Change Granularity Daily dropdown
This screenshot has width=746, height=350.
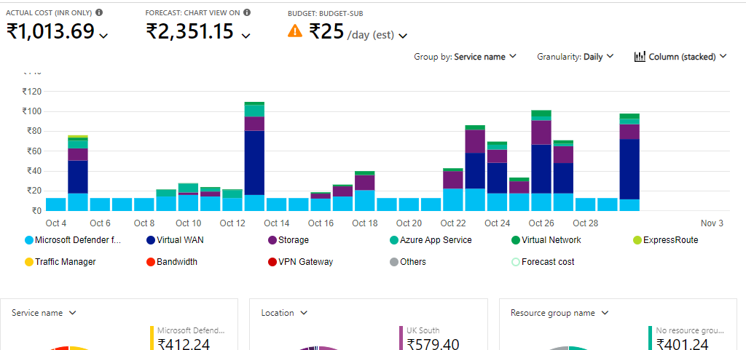pos(576,57)
